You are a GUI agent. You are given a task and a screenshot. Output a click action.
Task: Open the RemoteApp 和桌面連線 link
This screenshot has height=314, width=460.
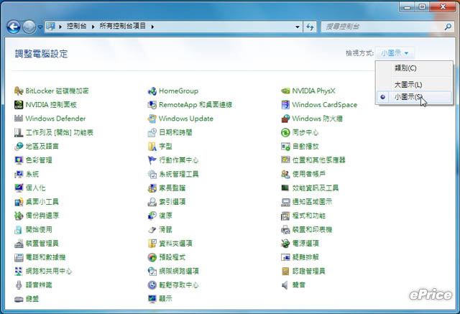click(x=195, y=105)
